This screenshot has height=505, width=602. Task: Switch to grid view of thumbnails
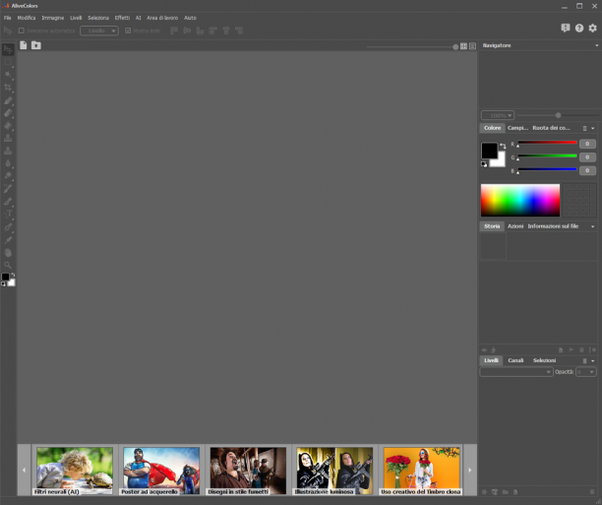[x=463, y=46]
